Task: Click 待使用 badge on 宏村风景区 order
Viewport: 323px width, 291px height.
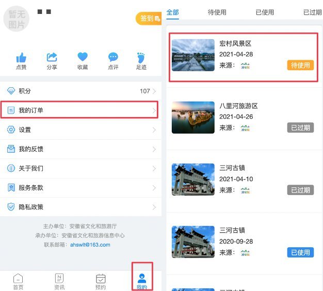Action: 300,66
